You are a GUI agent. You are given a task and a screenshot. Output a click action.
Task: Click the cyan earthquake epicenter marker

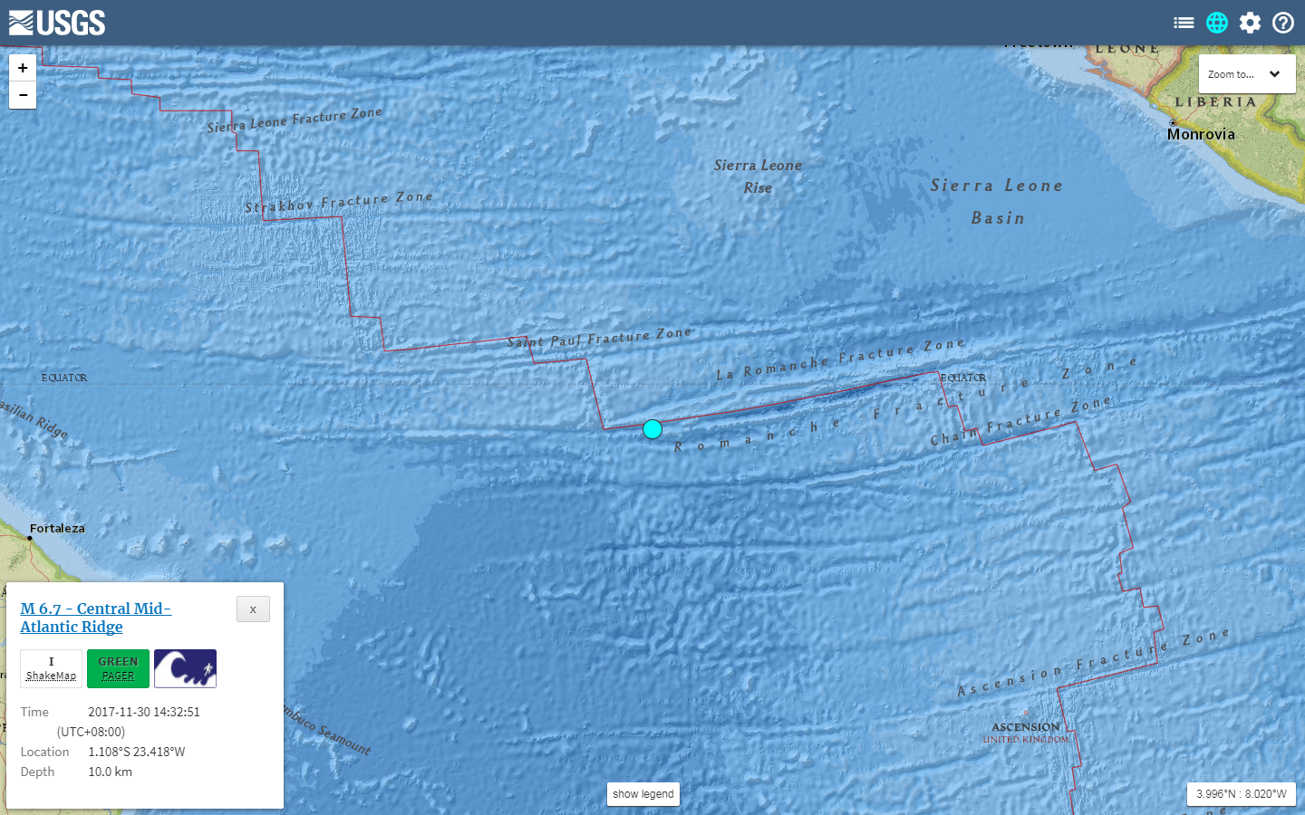(x=652, y=429)
